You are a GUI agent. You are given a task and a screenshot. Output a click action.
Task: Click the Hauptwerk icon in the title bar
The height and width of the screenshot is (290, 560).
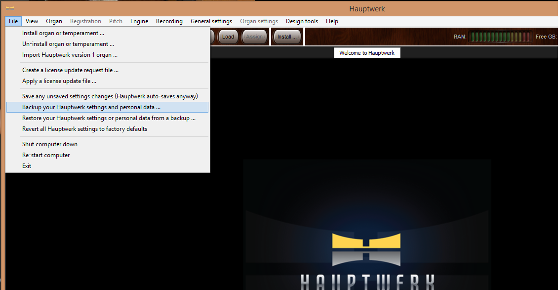pyautogui.click(x=10, y=8)
